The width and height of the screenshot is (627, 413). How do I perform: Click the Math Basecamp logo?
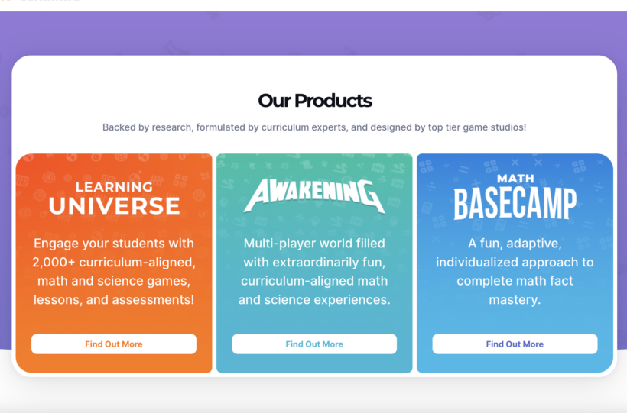point(515,197)
